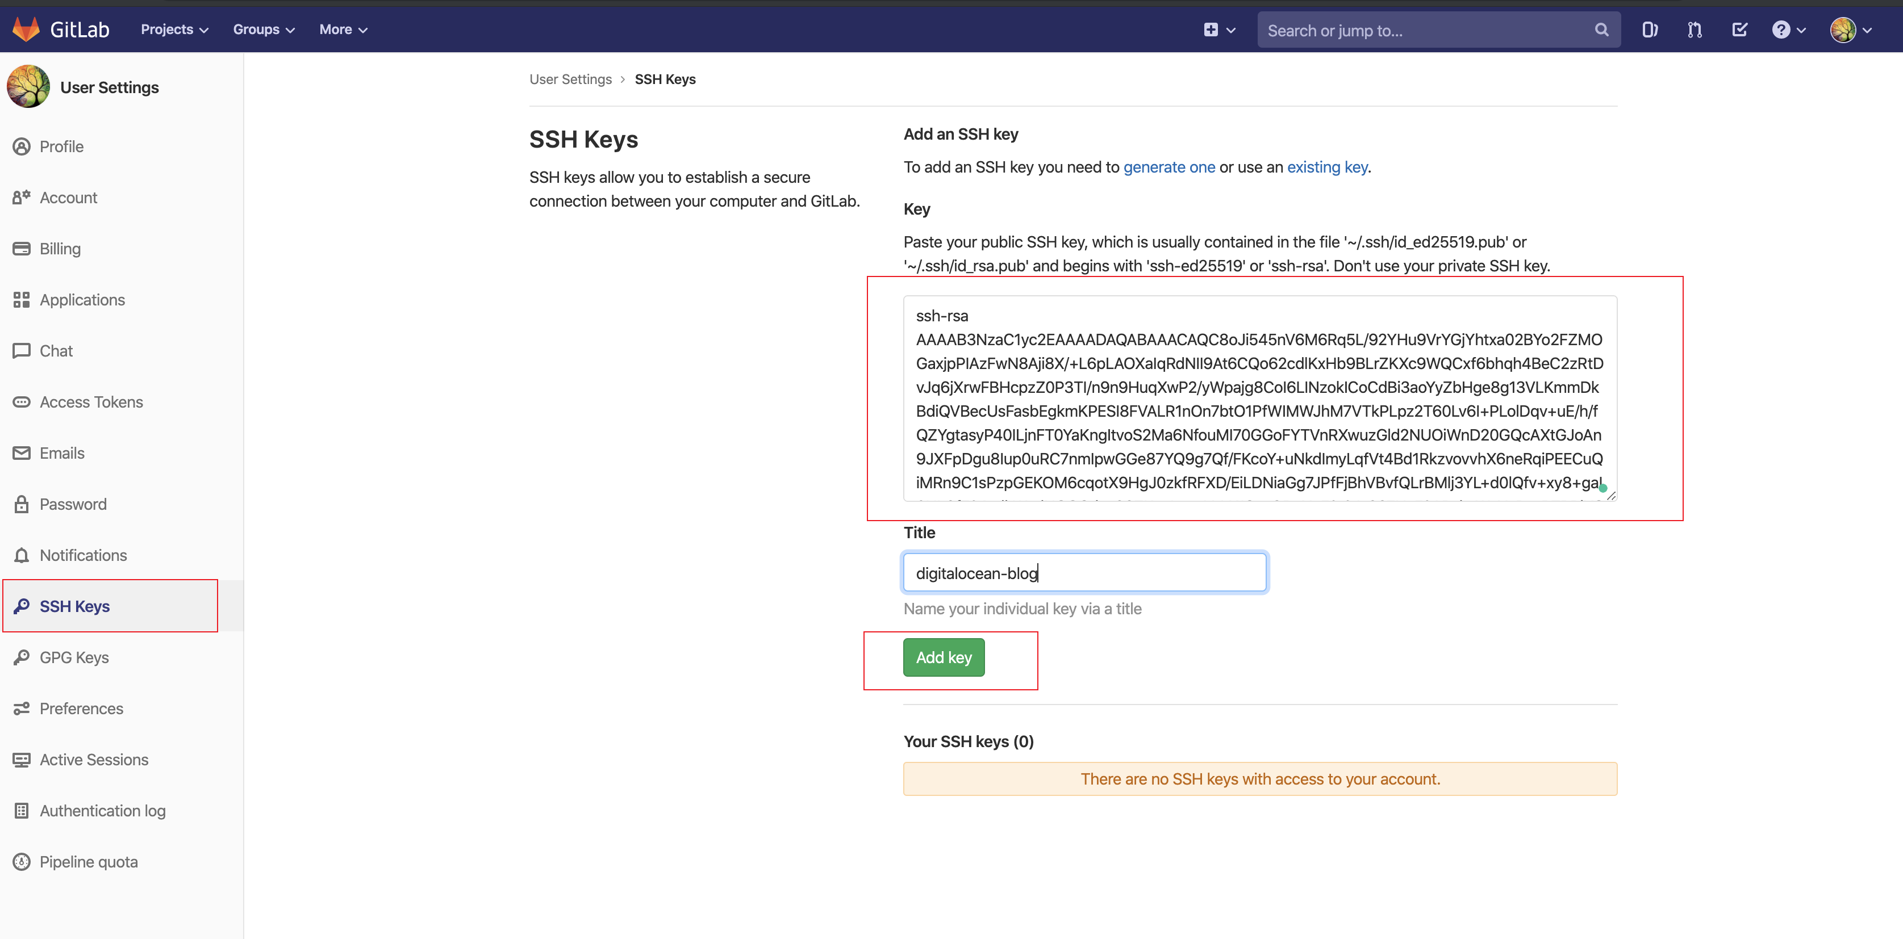Follow the 'generate one' link
Screen dimensions: 1903x939
pyautogui.click(x=1168, y=167)
